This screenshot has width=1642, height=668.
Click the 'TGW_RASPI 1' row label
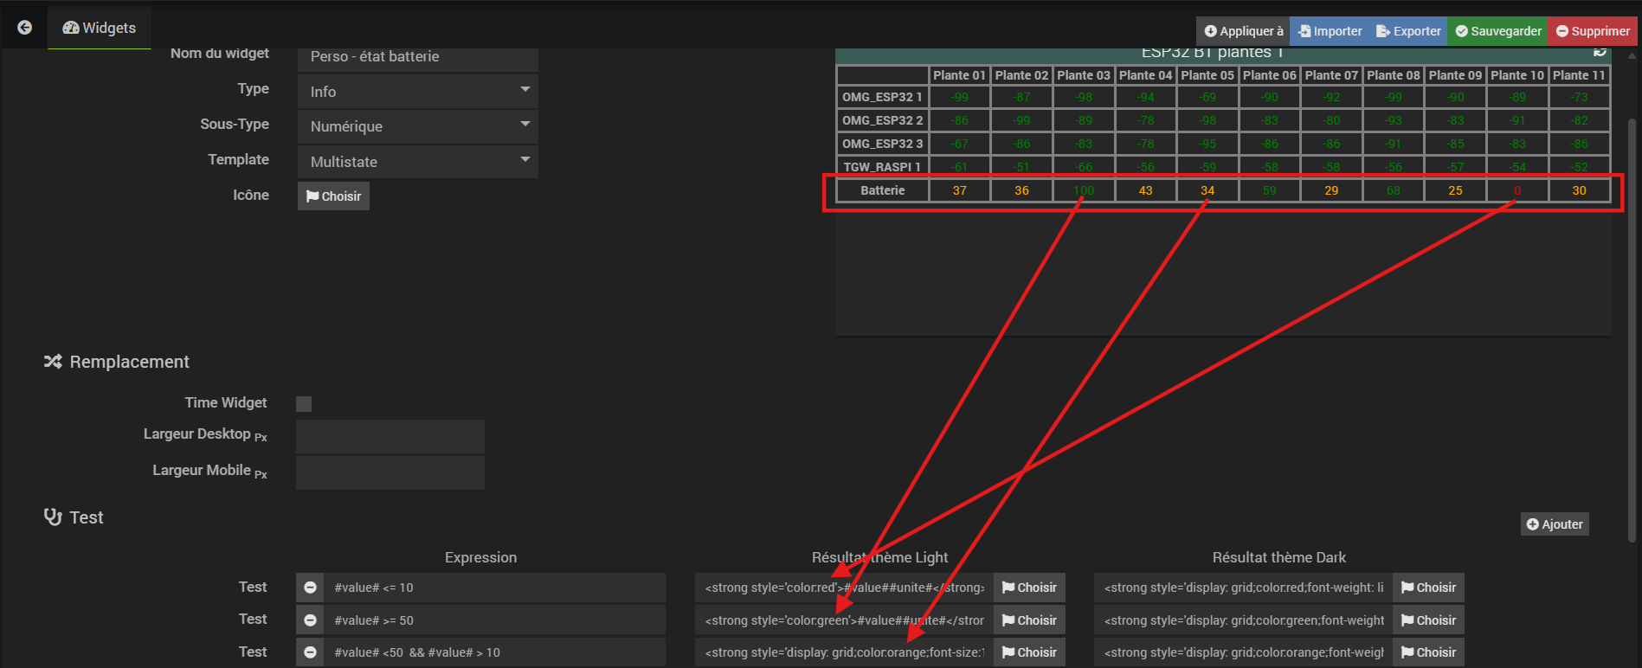click(882, 166)
